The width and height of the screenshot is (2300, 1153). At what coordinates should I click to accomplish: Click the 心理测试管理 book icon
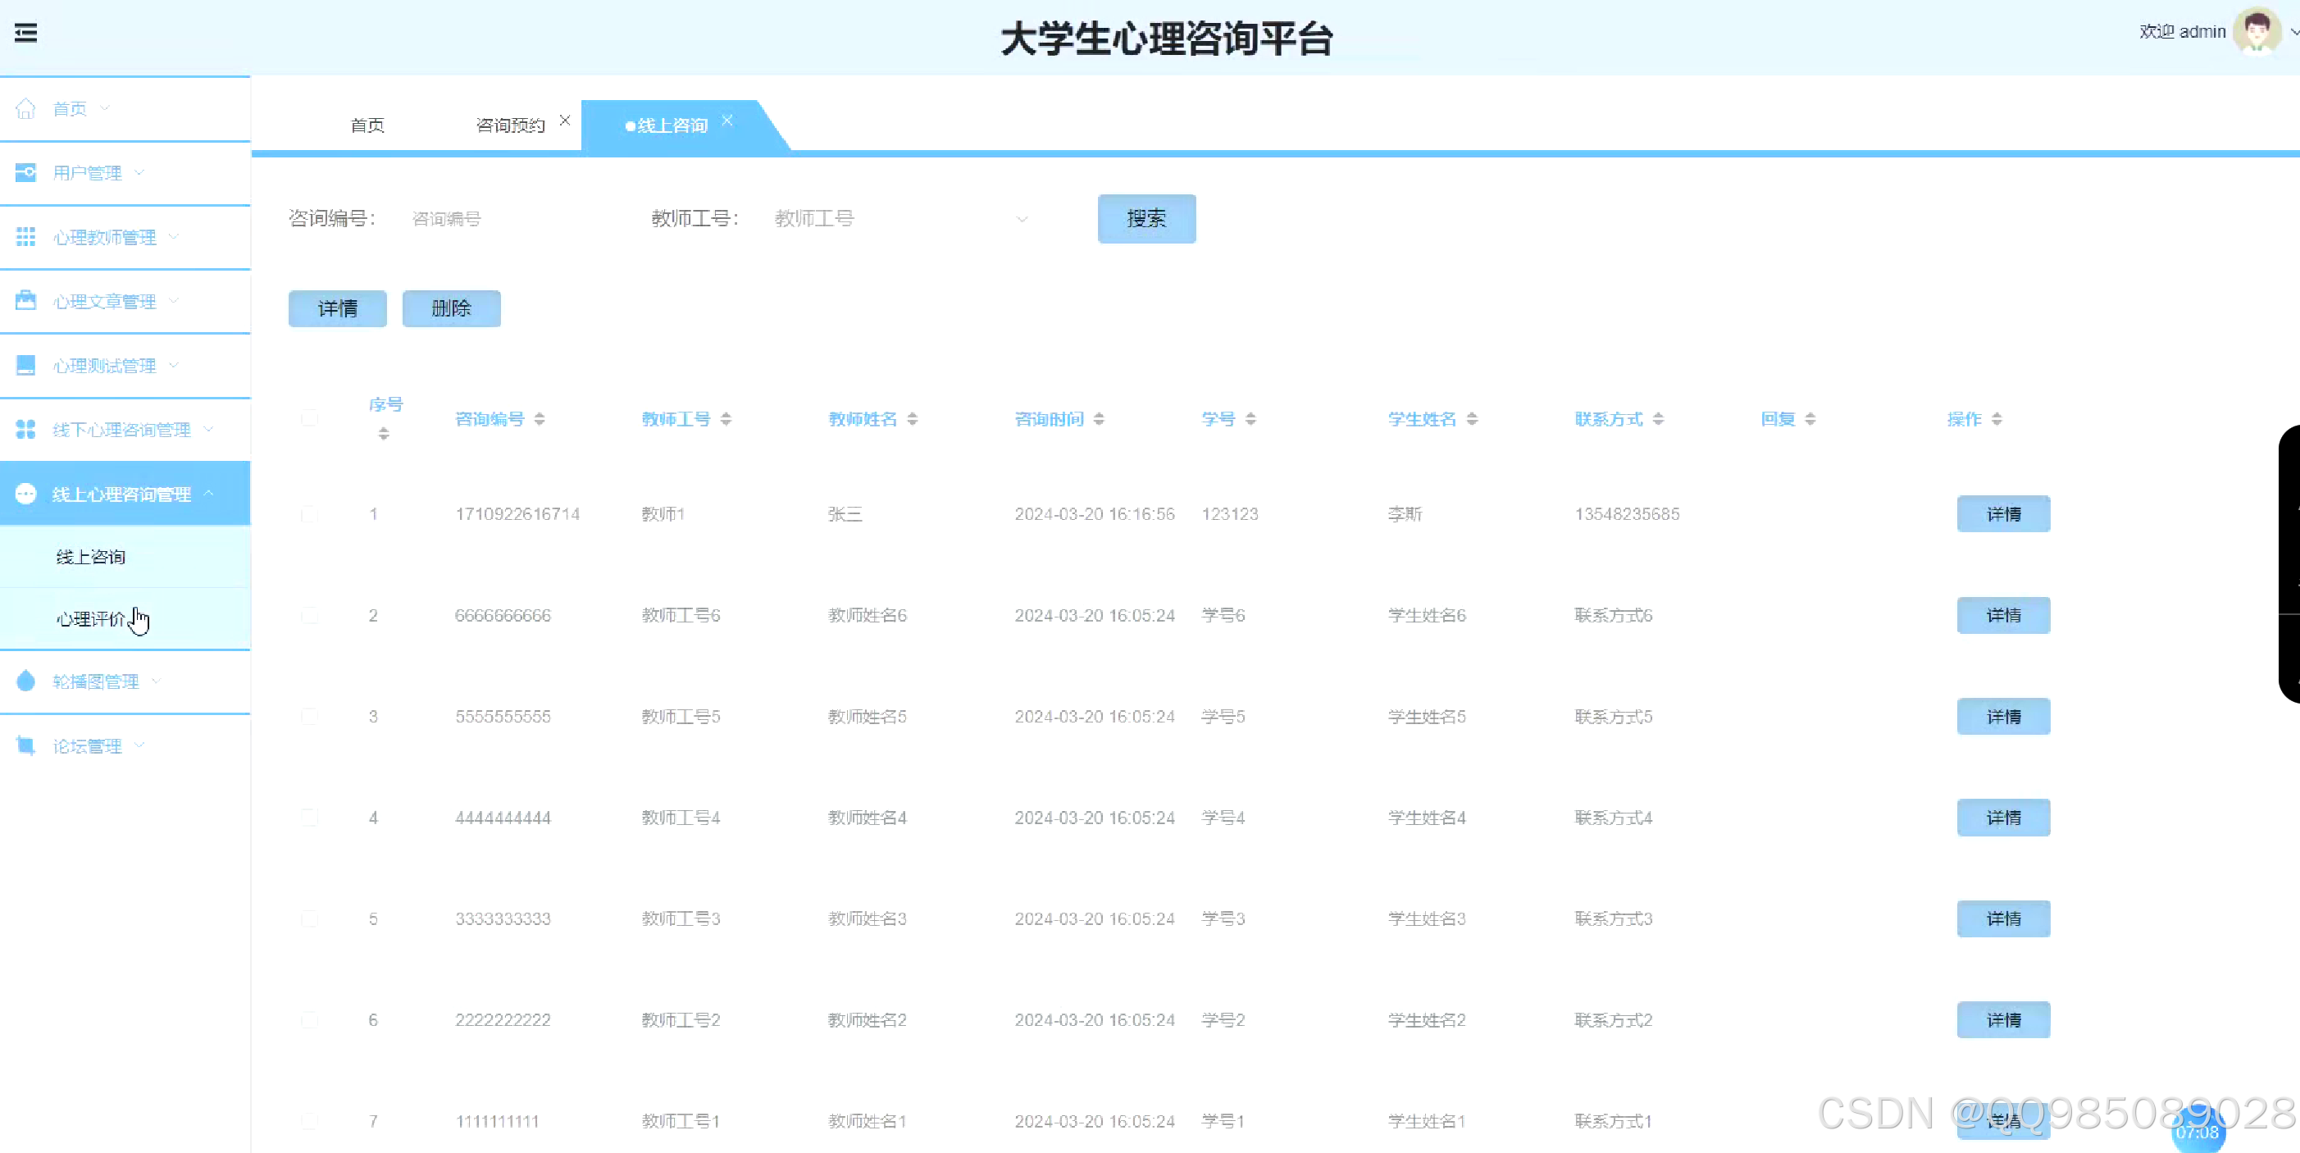point(26,364)
